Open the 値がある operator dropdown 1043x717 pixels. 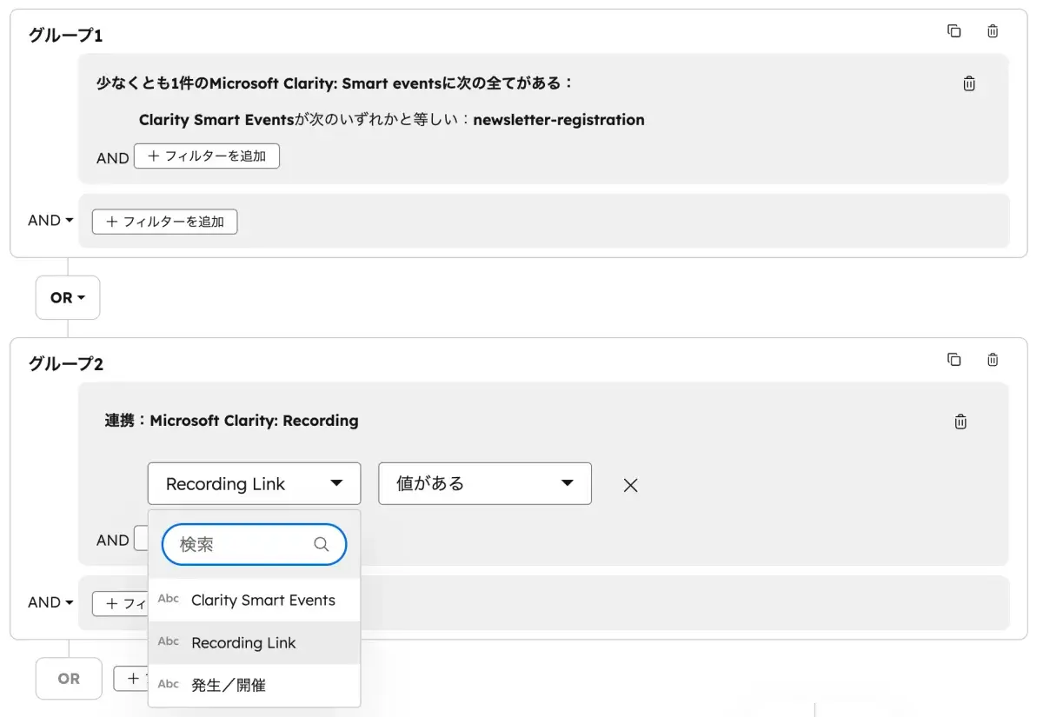[485, 483]
